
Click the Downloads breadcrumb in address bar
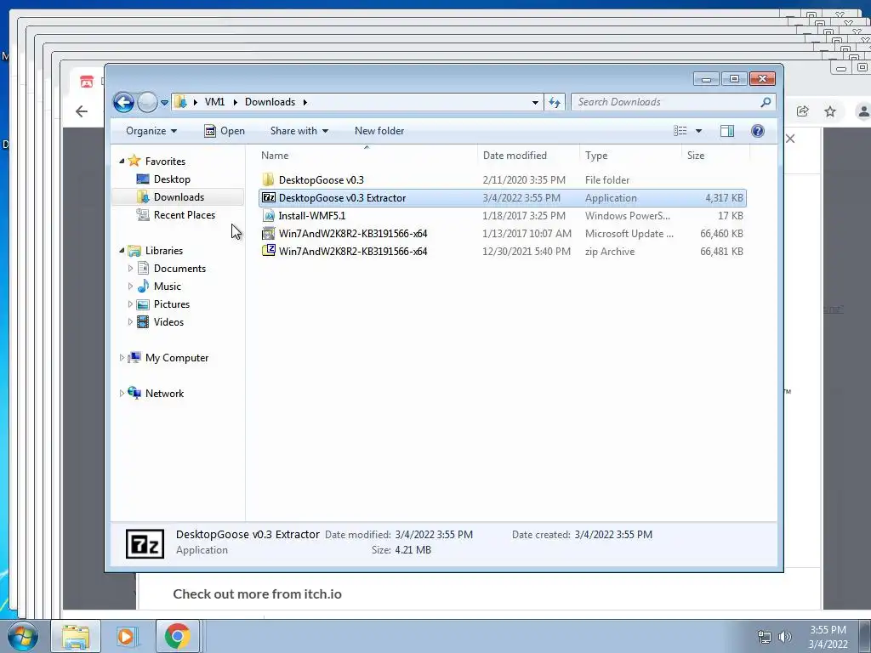270,102
